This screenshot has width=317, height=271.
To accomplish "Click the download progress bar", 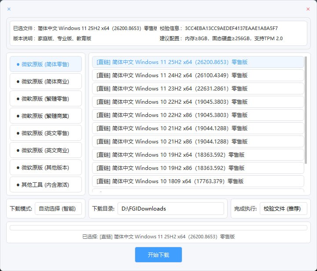I will 158,228.
